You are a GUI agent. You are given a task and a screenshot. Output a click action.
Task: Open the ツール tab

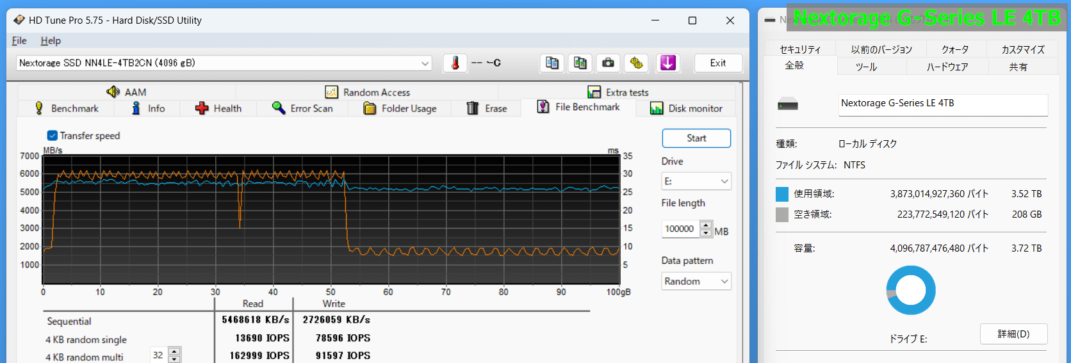(866, 67)
